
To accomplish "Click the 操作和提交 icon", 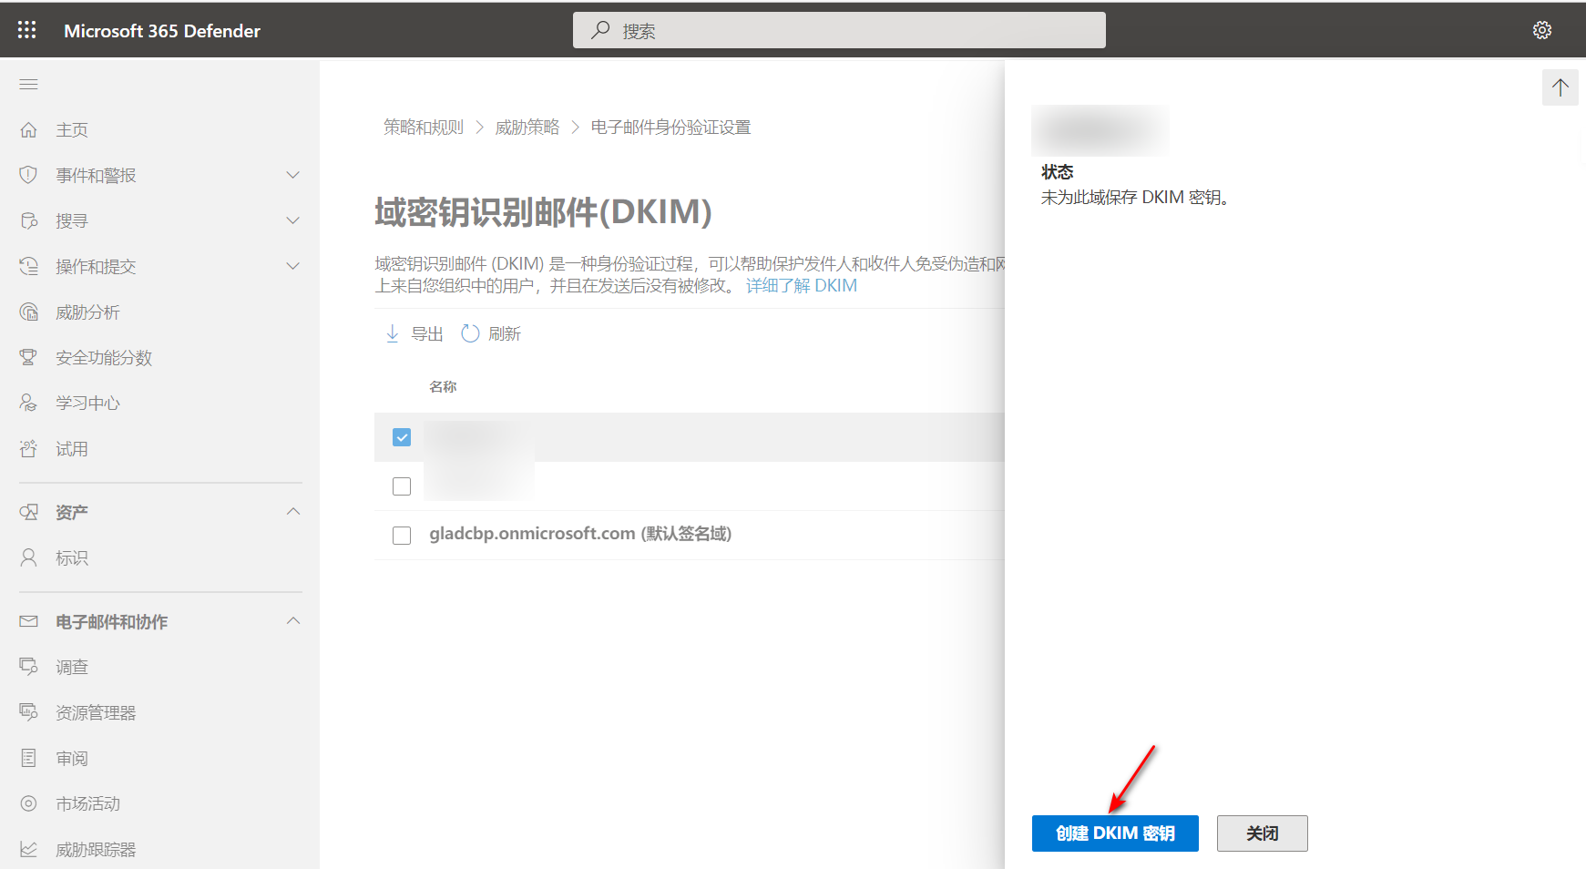I will point(28,266).
